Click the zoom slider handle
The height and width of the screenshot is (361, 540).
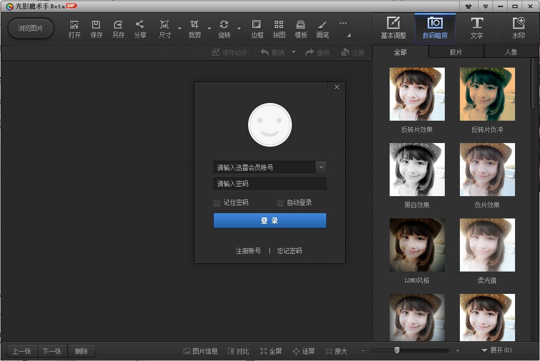coord(397,351)
